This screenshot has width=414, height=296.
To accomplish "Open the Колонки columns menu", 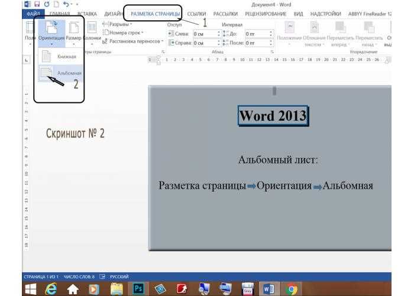I will click(92, 33).
